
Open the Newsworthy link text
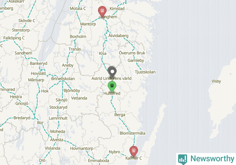pos(212,159)
